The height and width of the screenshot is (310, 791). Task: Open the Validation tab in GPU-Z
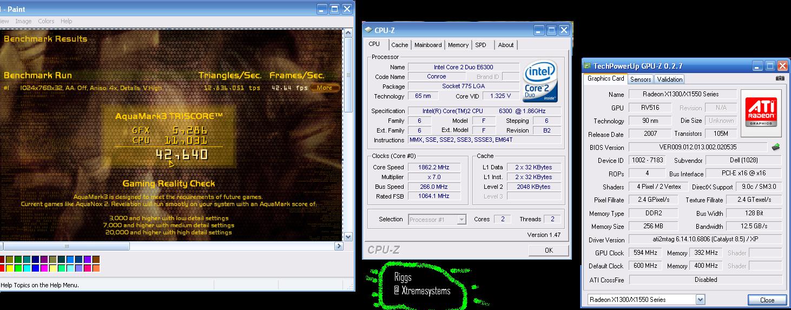coord(670,79)
